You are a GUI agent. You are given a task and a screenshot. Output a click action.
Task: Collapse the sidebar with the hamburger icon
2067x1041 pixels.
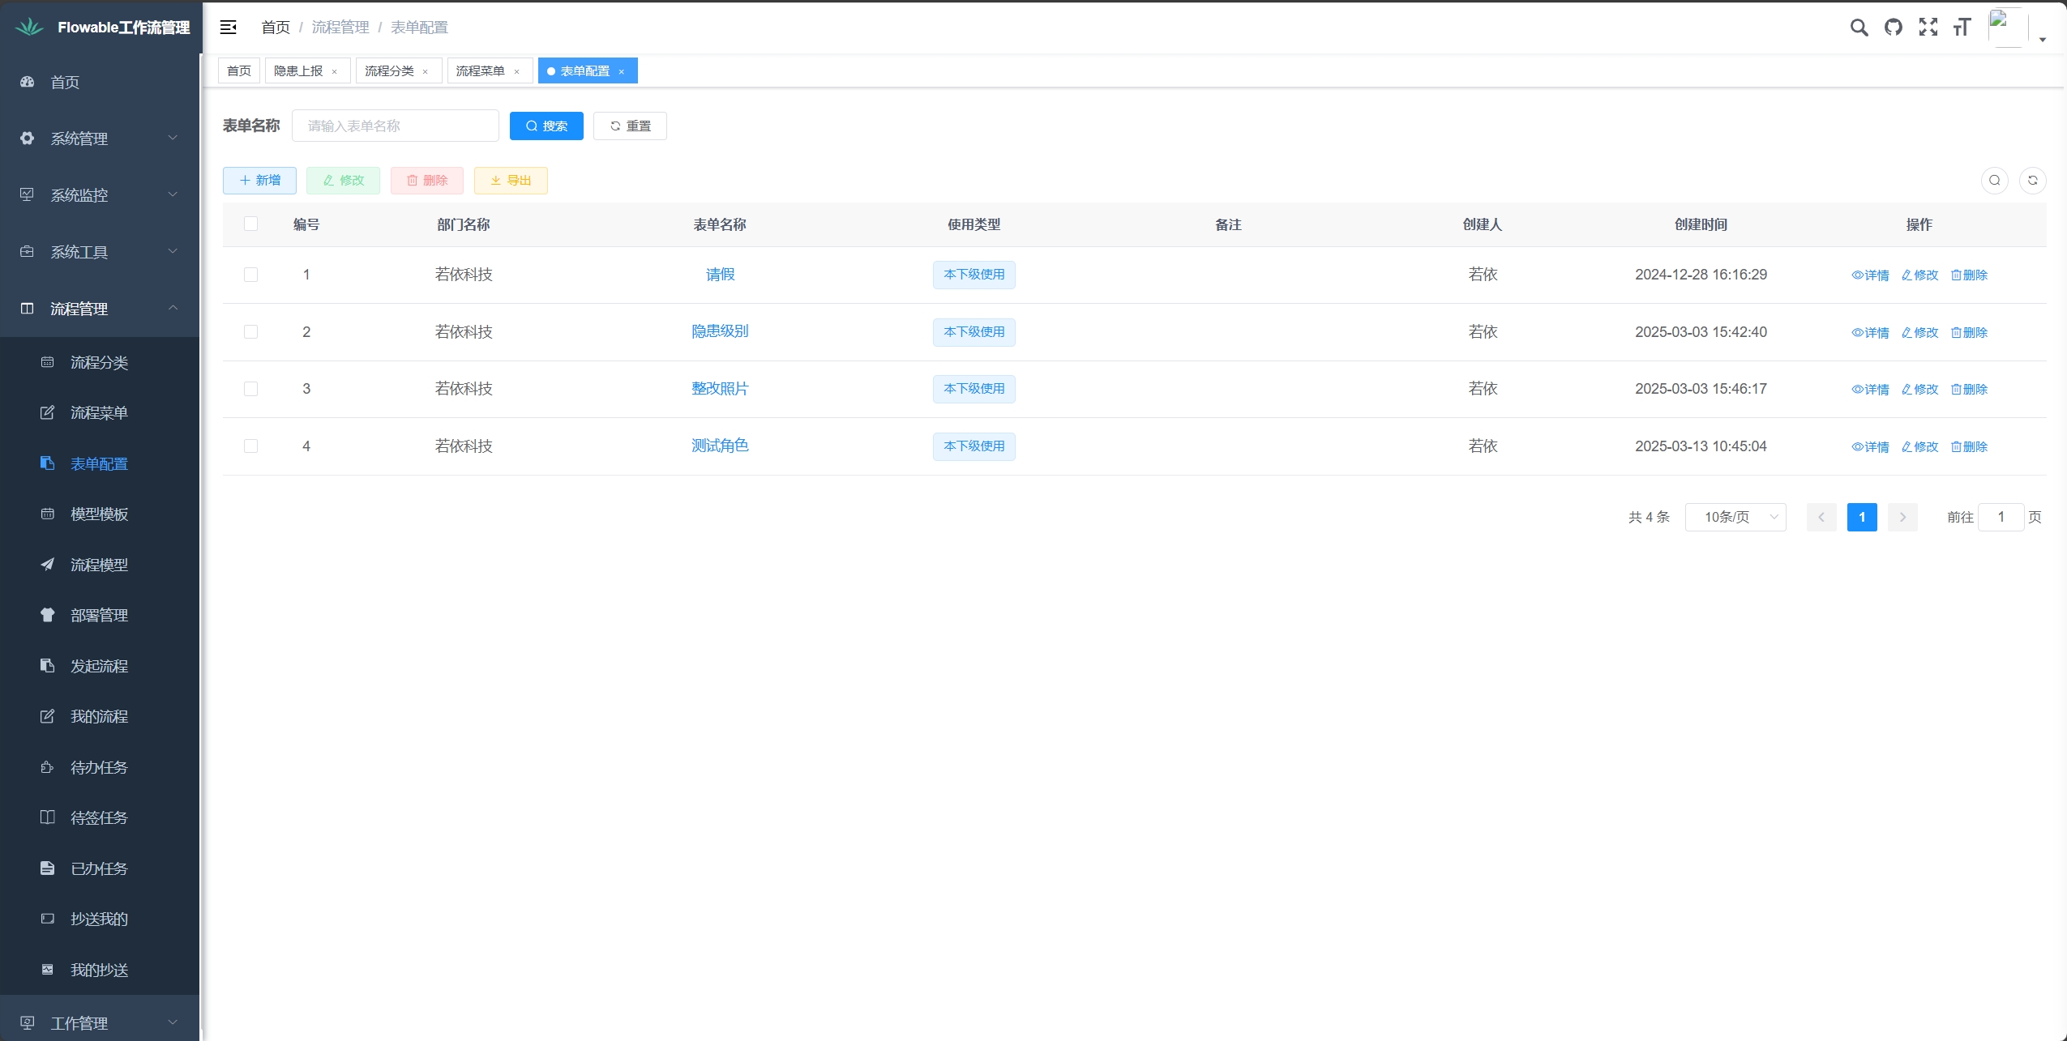[229, 28]
